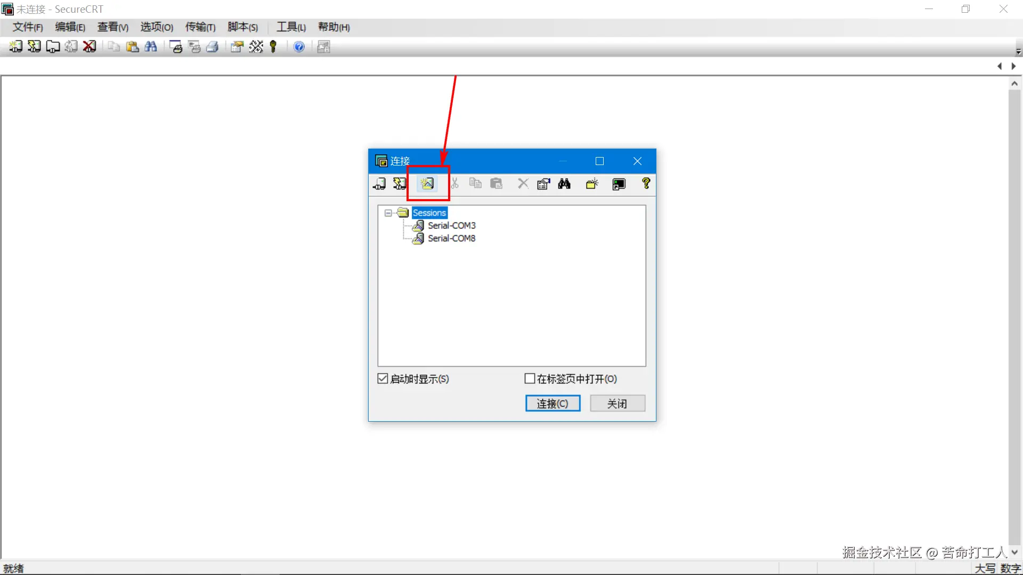This screenshot has height=575, width=1023.
Task: Click the blue Help icon in the main toolbar
Action: tap(299, 47)
